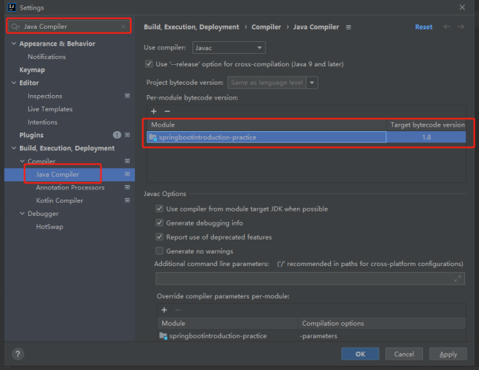Click the Plugins update count badge

[116, 135]
